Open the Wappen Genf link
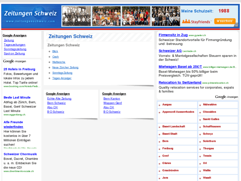 [x=112, y=103]
